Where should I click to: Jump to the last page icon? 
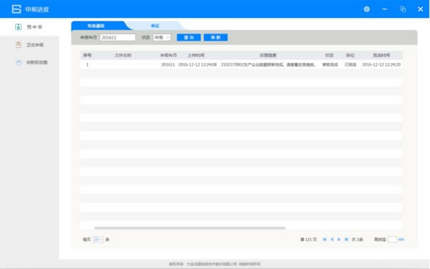pos(346,240)
